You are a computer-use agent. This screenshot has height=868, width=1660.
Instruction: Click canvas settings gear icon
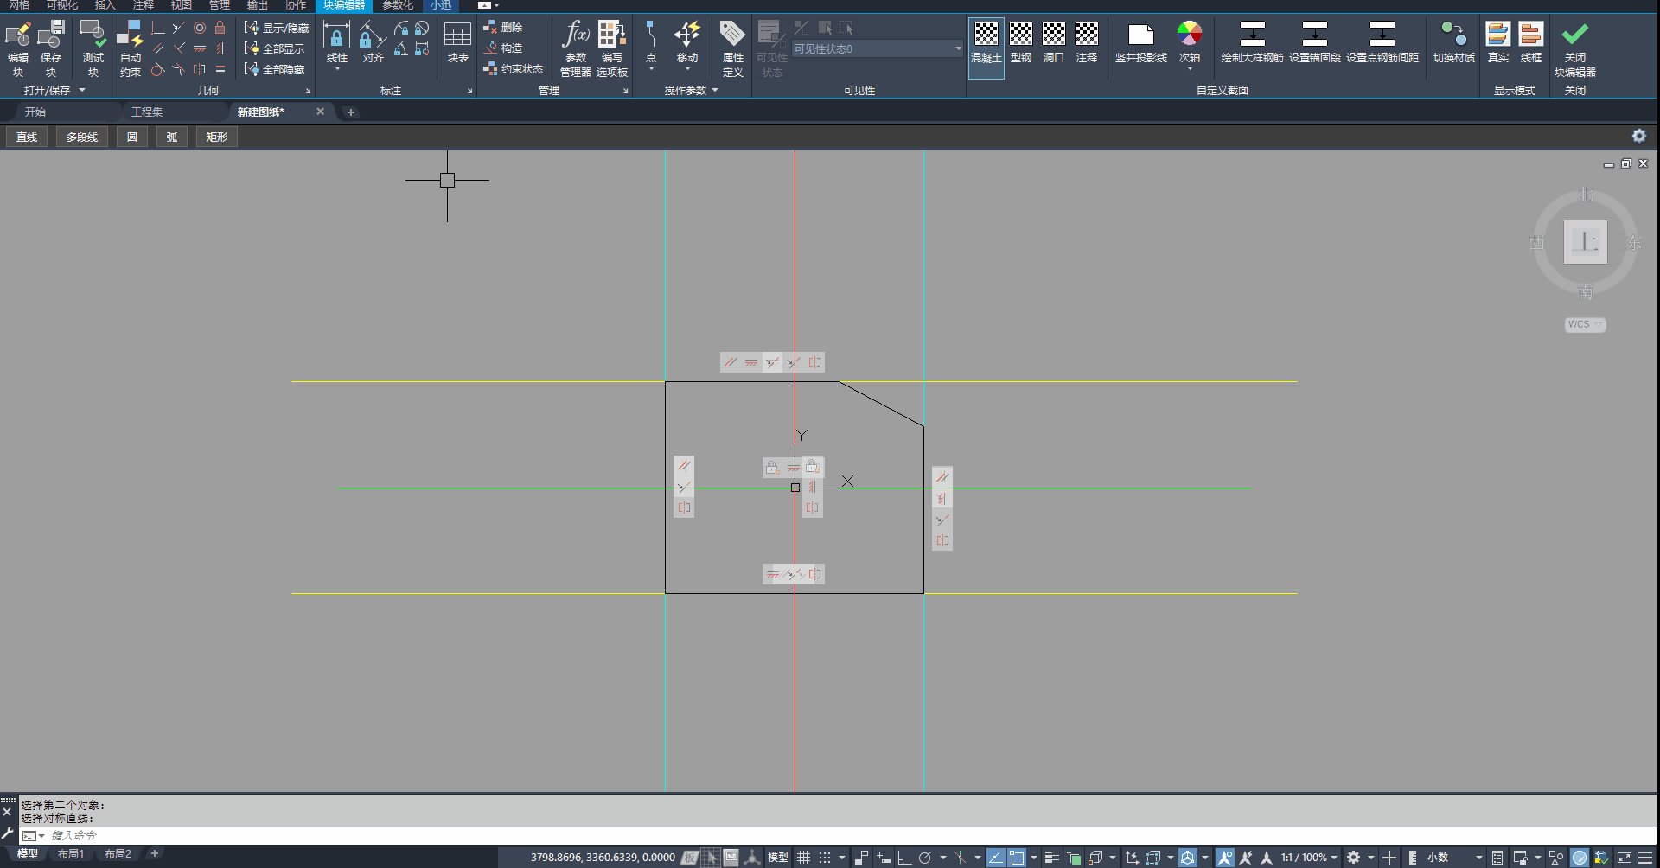[1638, 136]
